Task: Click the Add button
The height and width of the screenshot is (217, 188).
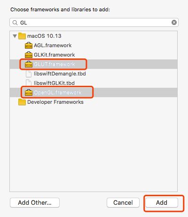Action: (x=162, y=202)
